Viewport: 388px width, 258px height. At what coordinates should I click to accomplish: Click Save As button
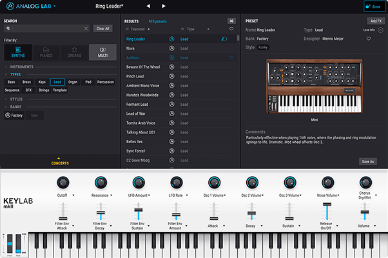(368, 162)
